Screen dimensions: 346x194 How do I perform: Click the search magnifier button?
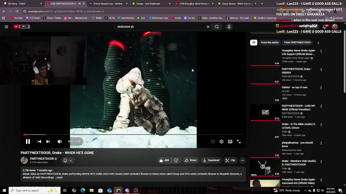(217, 27)
